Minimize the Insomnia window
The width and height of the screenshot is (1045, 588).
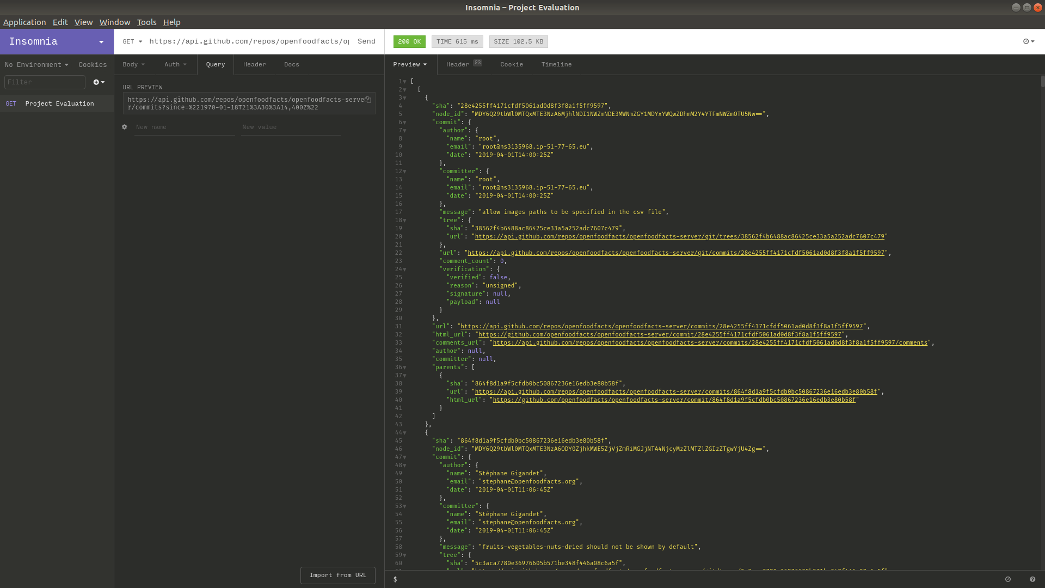click(x=1016, y=8)
